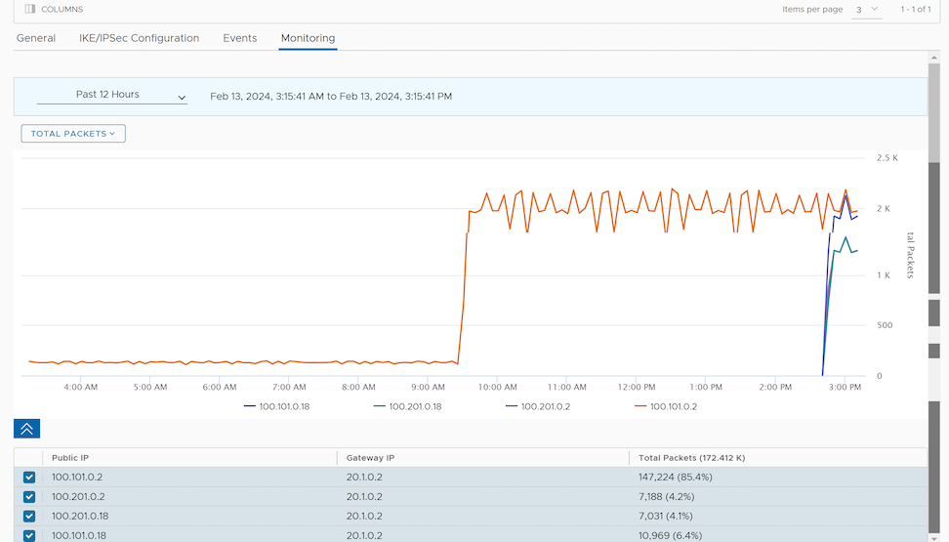This screenshot has height=542, width=949.
Task: Uncheck the 100.101.0.2 row checkbox
Action: click(29, 478)
